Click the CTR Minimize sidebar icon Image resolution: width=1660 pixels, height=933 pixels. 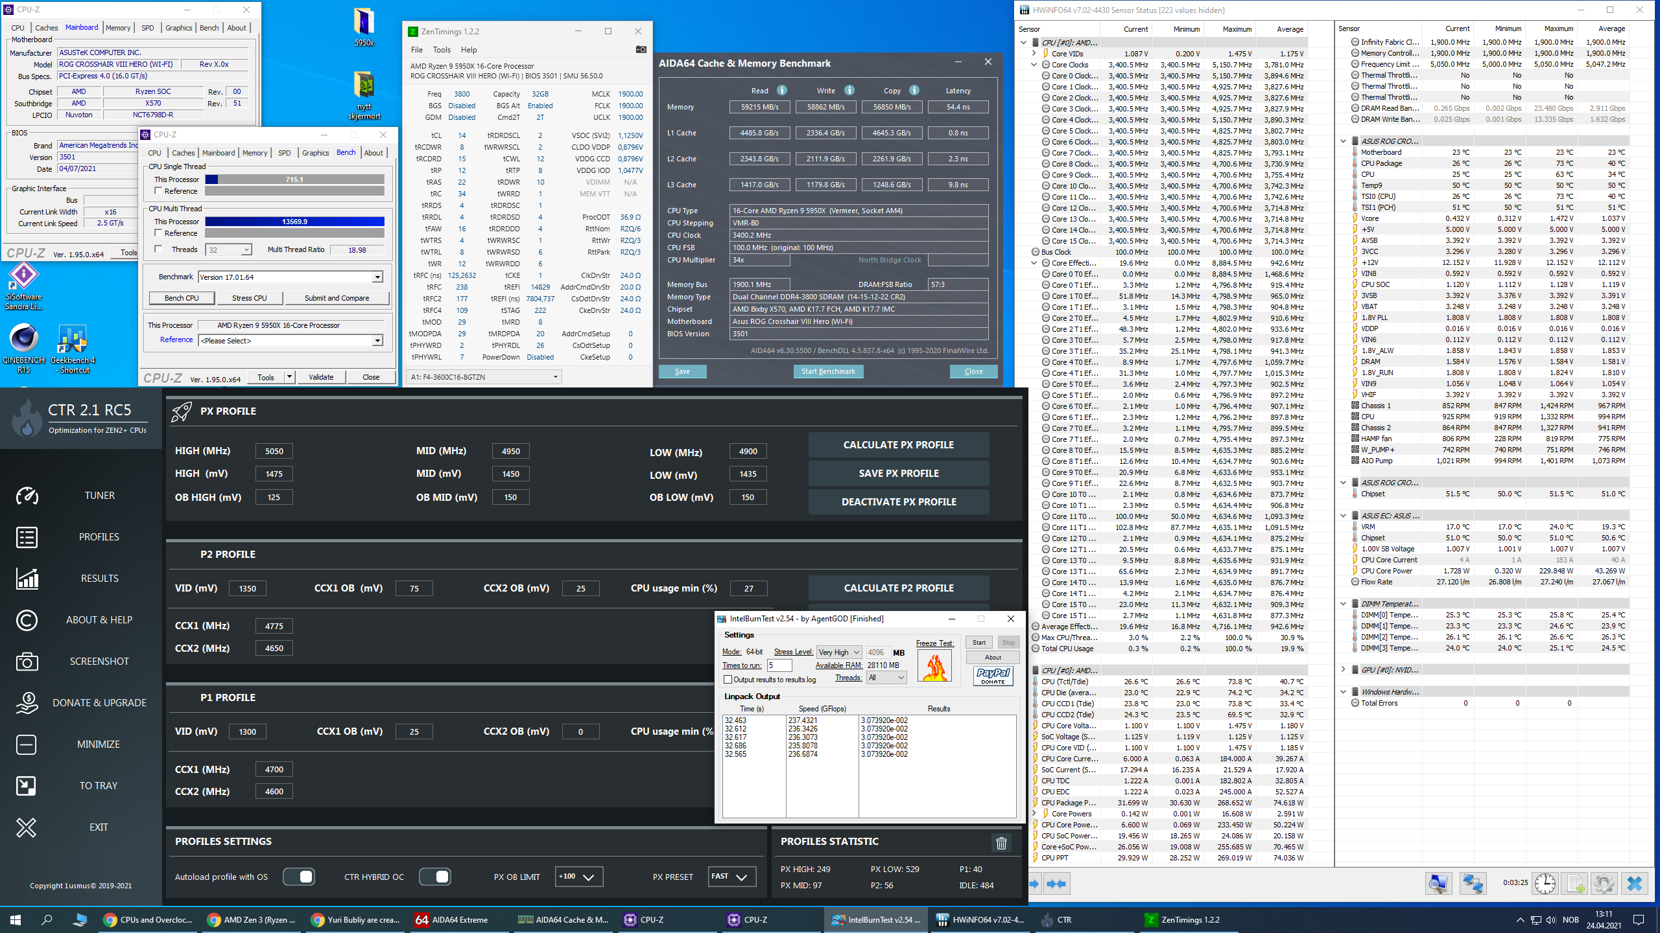(27, 744)
